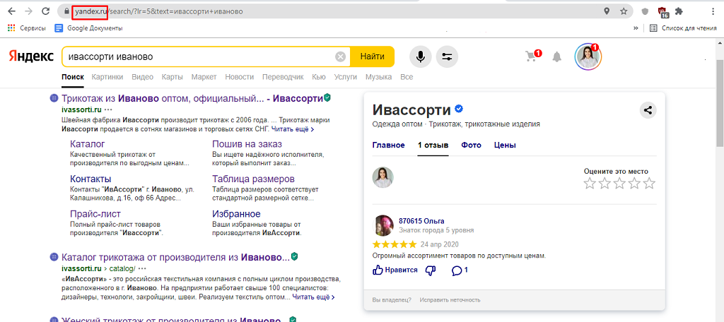Open the user profile avatar
The image size is (724, 322).
[x=586, y=56]
